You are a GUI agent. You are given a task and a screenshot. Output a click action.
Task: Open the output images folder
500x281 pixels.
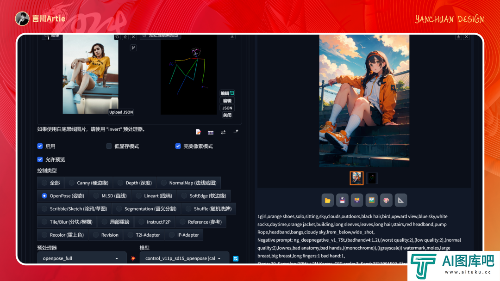(327, 200)
